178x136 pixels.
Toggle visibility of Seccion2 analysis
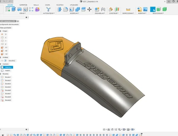click(x=2, y=61)
